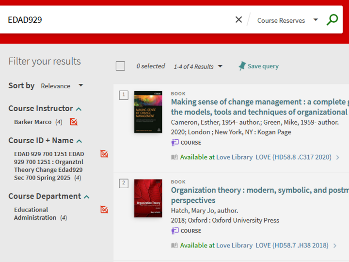Open the 1-4 of 4 Results dropdown
The image size is (349, 262).
tap(198, 66)
